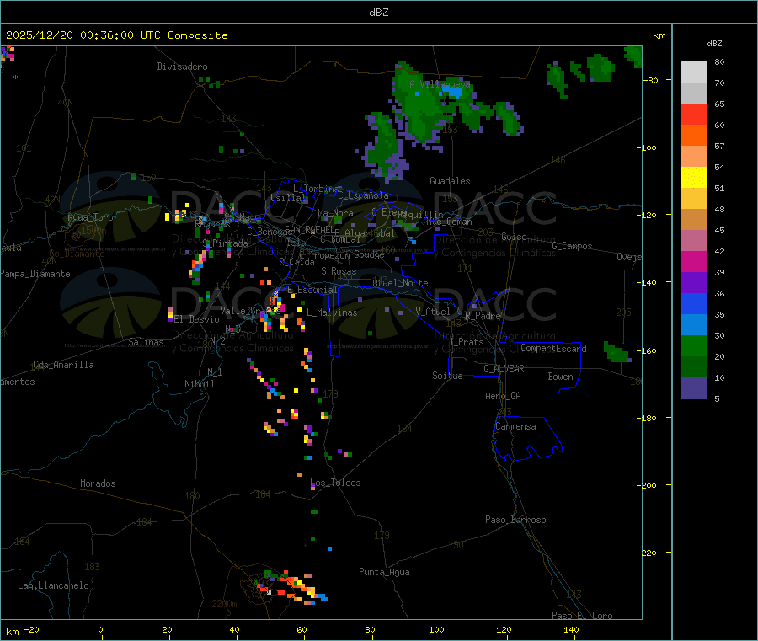Click the 'J_Prats' map label

tap(466, 342)
